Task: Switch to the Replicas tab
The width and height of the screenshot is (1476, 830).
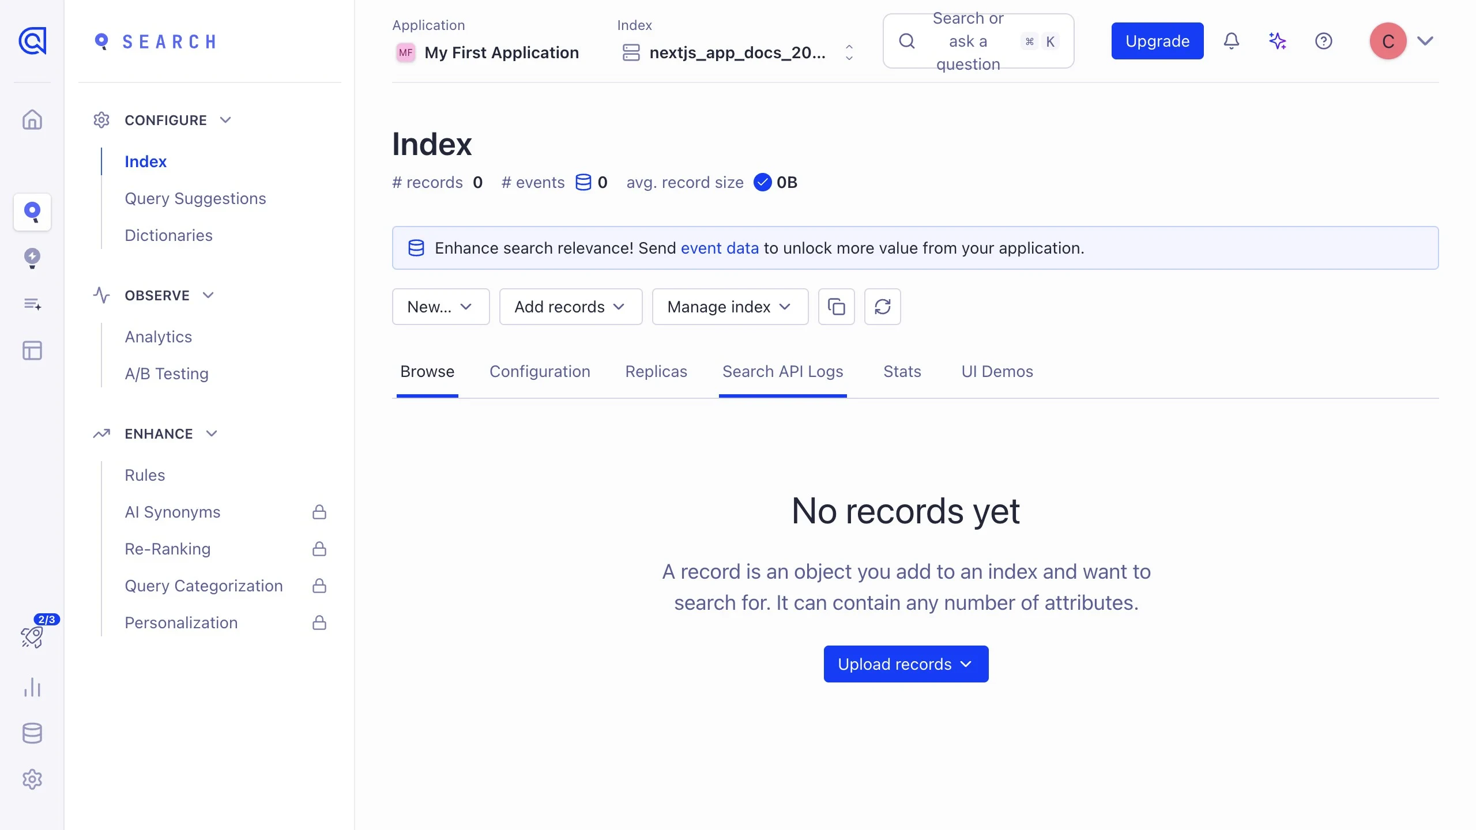Action: point(656,372)
